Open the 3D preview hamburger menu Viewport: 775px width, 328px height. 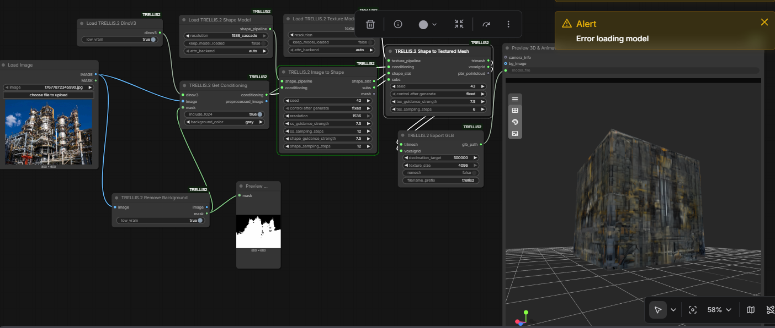[x=515, y=100]
